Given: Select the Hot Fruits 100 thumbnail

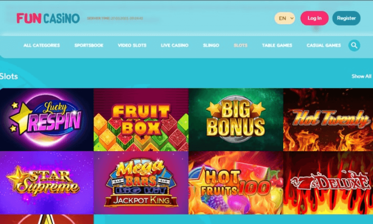Looking at the screenshot, I should (x=236, y=183).
